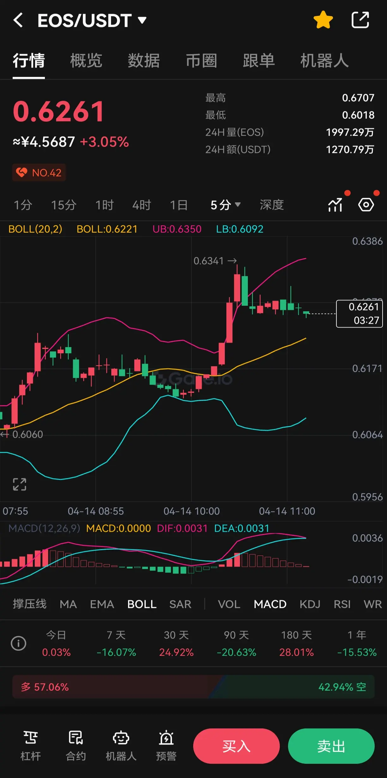
Task: Open 杠杆 margin trading icon
Action: click(31, 746)
